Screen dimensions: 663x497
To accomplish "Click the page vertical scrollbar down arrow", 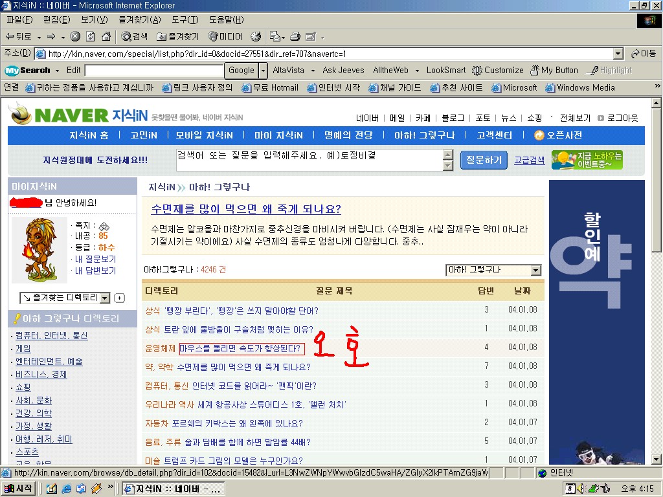I will coord(656,459).
